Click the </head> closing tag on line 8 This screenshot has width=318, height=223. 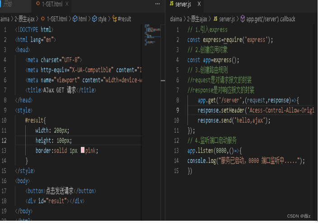pos(24,100)
